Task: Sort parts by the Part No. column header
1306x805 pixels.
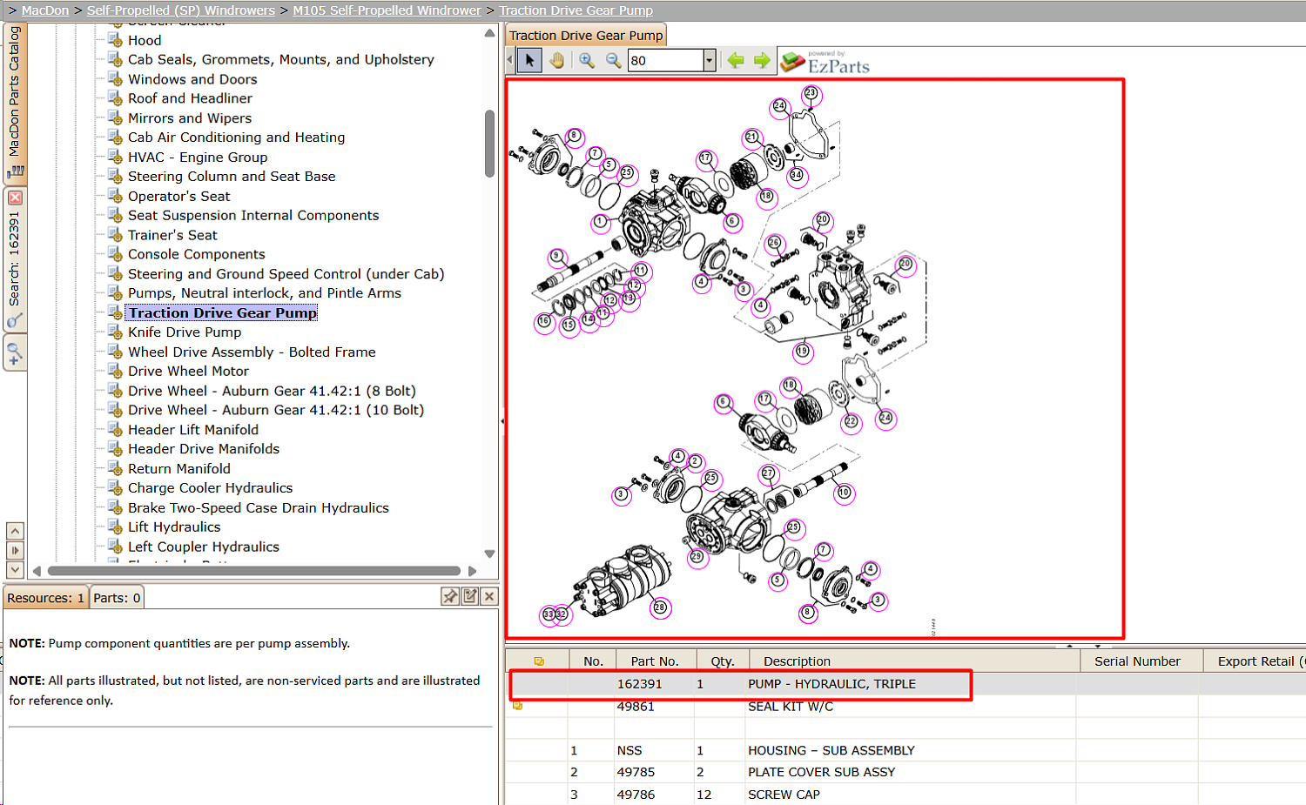Action: pos(655,661)
